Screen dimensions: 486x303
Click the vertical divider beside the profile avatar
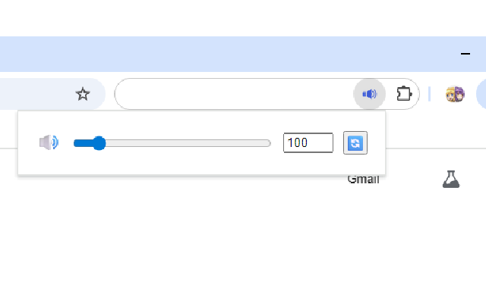tap(429, 94)
